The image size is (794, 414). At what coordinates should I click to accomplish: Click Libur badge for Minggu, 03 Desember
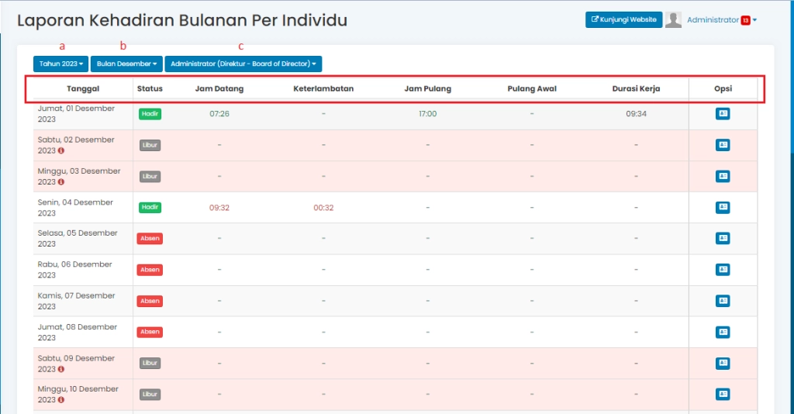click(150, 176)
